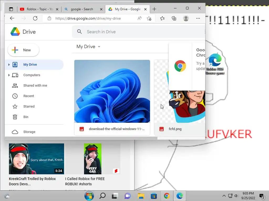Click the download-the-official-windows-11 file name
269x201 pixels.
point(117,129)
